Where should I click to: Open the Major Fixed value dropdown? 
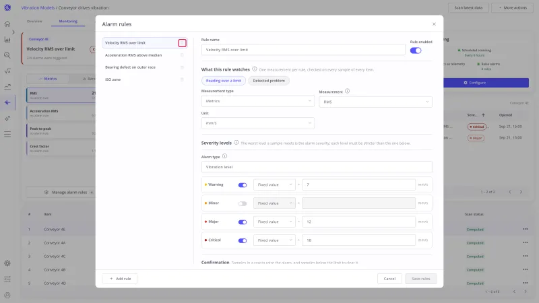coord(274,222)
